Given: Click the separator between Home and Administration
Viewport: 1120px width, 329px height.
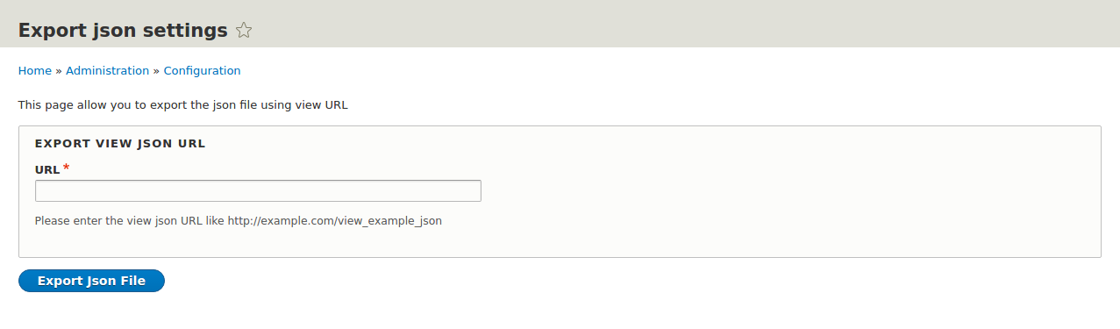Looking at the screenshot, I should tap(59, 71).
